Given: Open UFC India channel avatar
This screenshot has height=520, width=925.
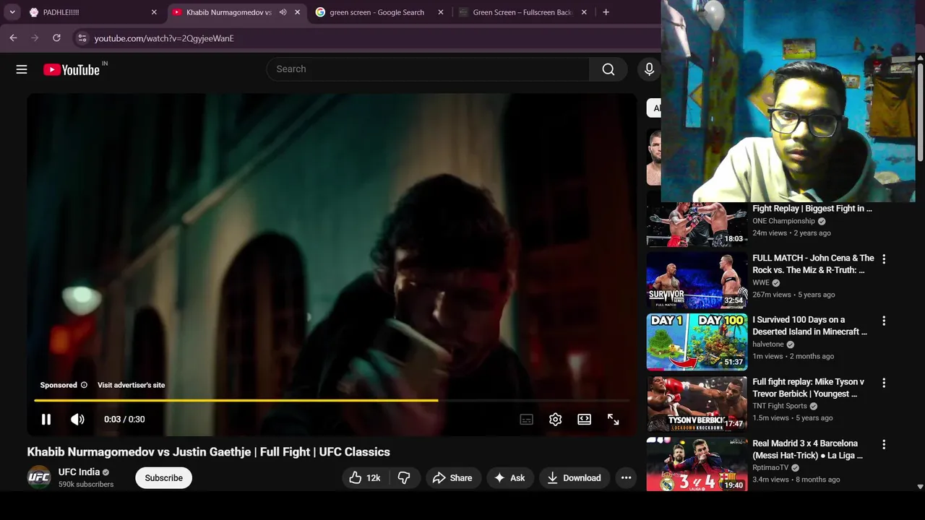Looking at the screenshot, I should (39, 477).
